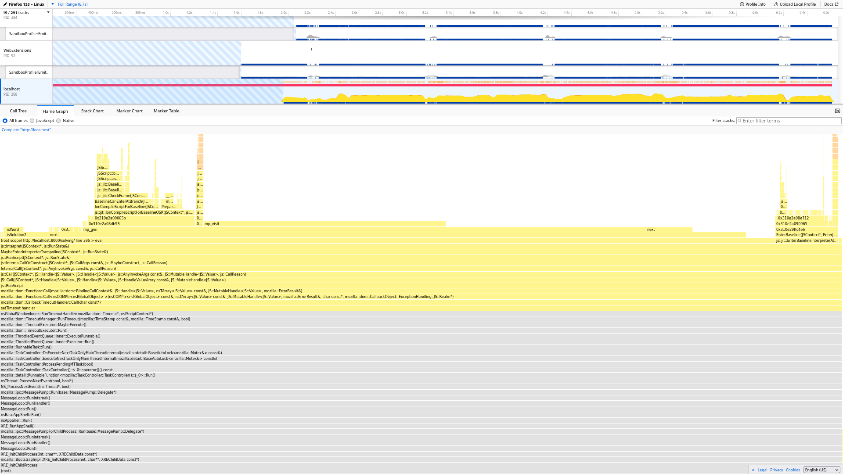Open the Stack Chart tab

click(92, 111)
